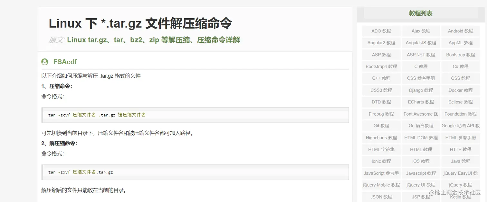This screenshot has width=487, height=202.
Task: Open CSS 参考手册
Action: click(421, 78)
